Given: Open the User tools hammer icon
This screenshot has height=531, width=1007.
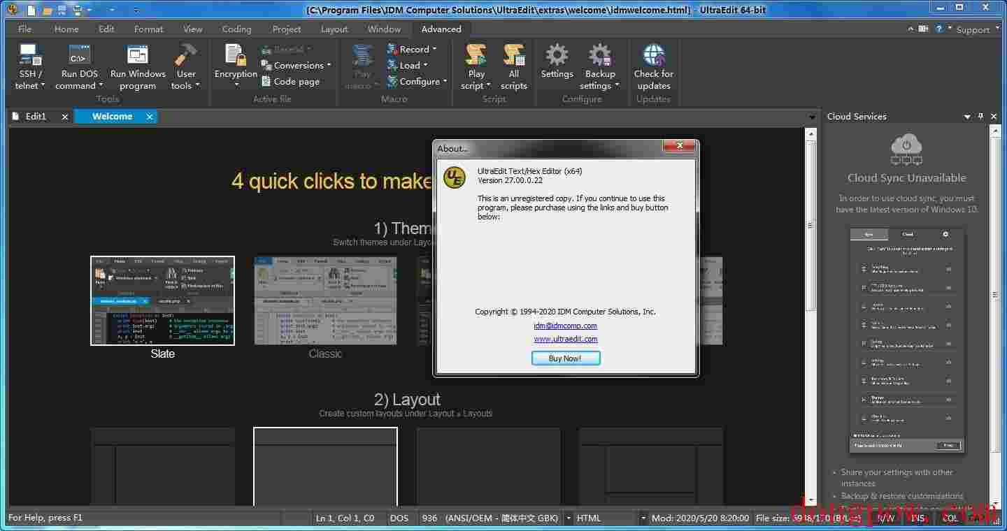Looking at the screenshot, I should [x=186, y=54].
